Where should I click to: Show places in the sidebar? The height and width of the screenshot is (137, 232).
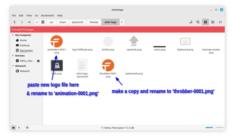tap(14, 128)
